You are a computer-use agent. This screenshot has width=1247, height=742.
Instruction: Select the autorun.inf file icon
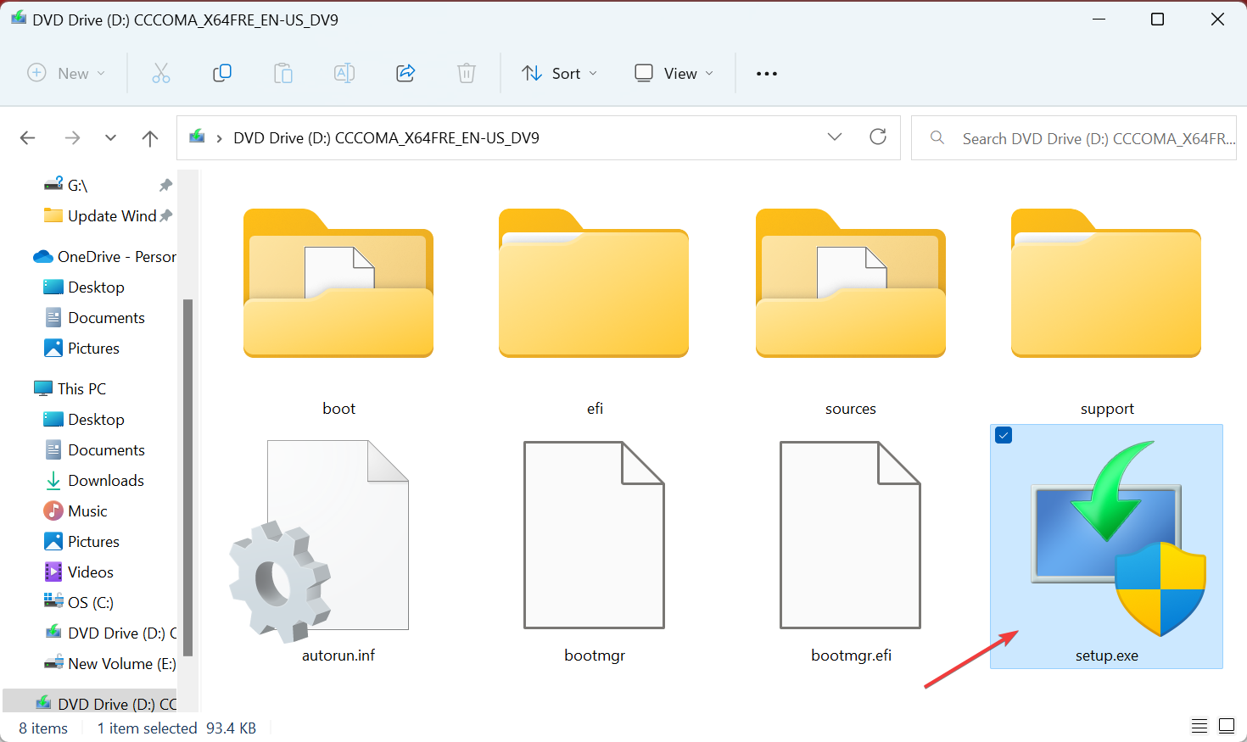click(320, 540)
